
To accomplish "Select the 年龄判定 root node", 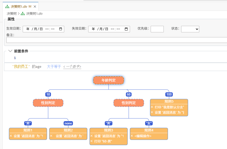I will [x=109, y=80].
